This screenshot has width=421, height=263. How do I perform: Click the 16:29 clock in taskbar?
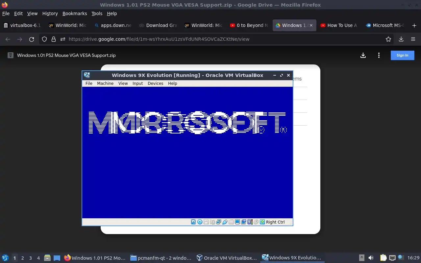tap(413, 258)
